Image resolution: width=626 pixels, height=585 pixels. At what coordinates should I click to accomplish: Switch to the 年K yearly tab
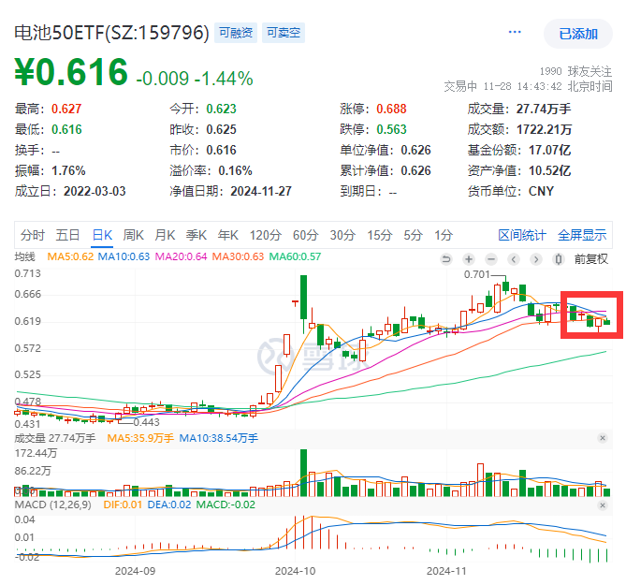coord(228,235)
